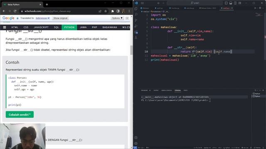Share this page from the address bar
The width and height of the screenshot is (266, 149).
click(x=100, y=11)
